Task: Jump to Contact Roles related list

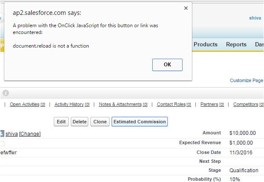Action: pos(171,104)
